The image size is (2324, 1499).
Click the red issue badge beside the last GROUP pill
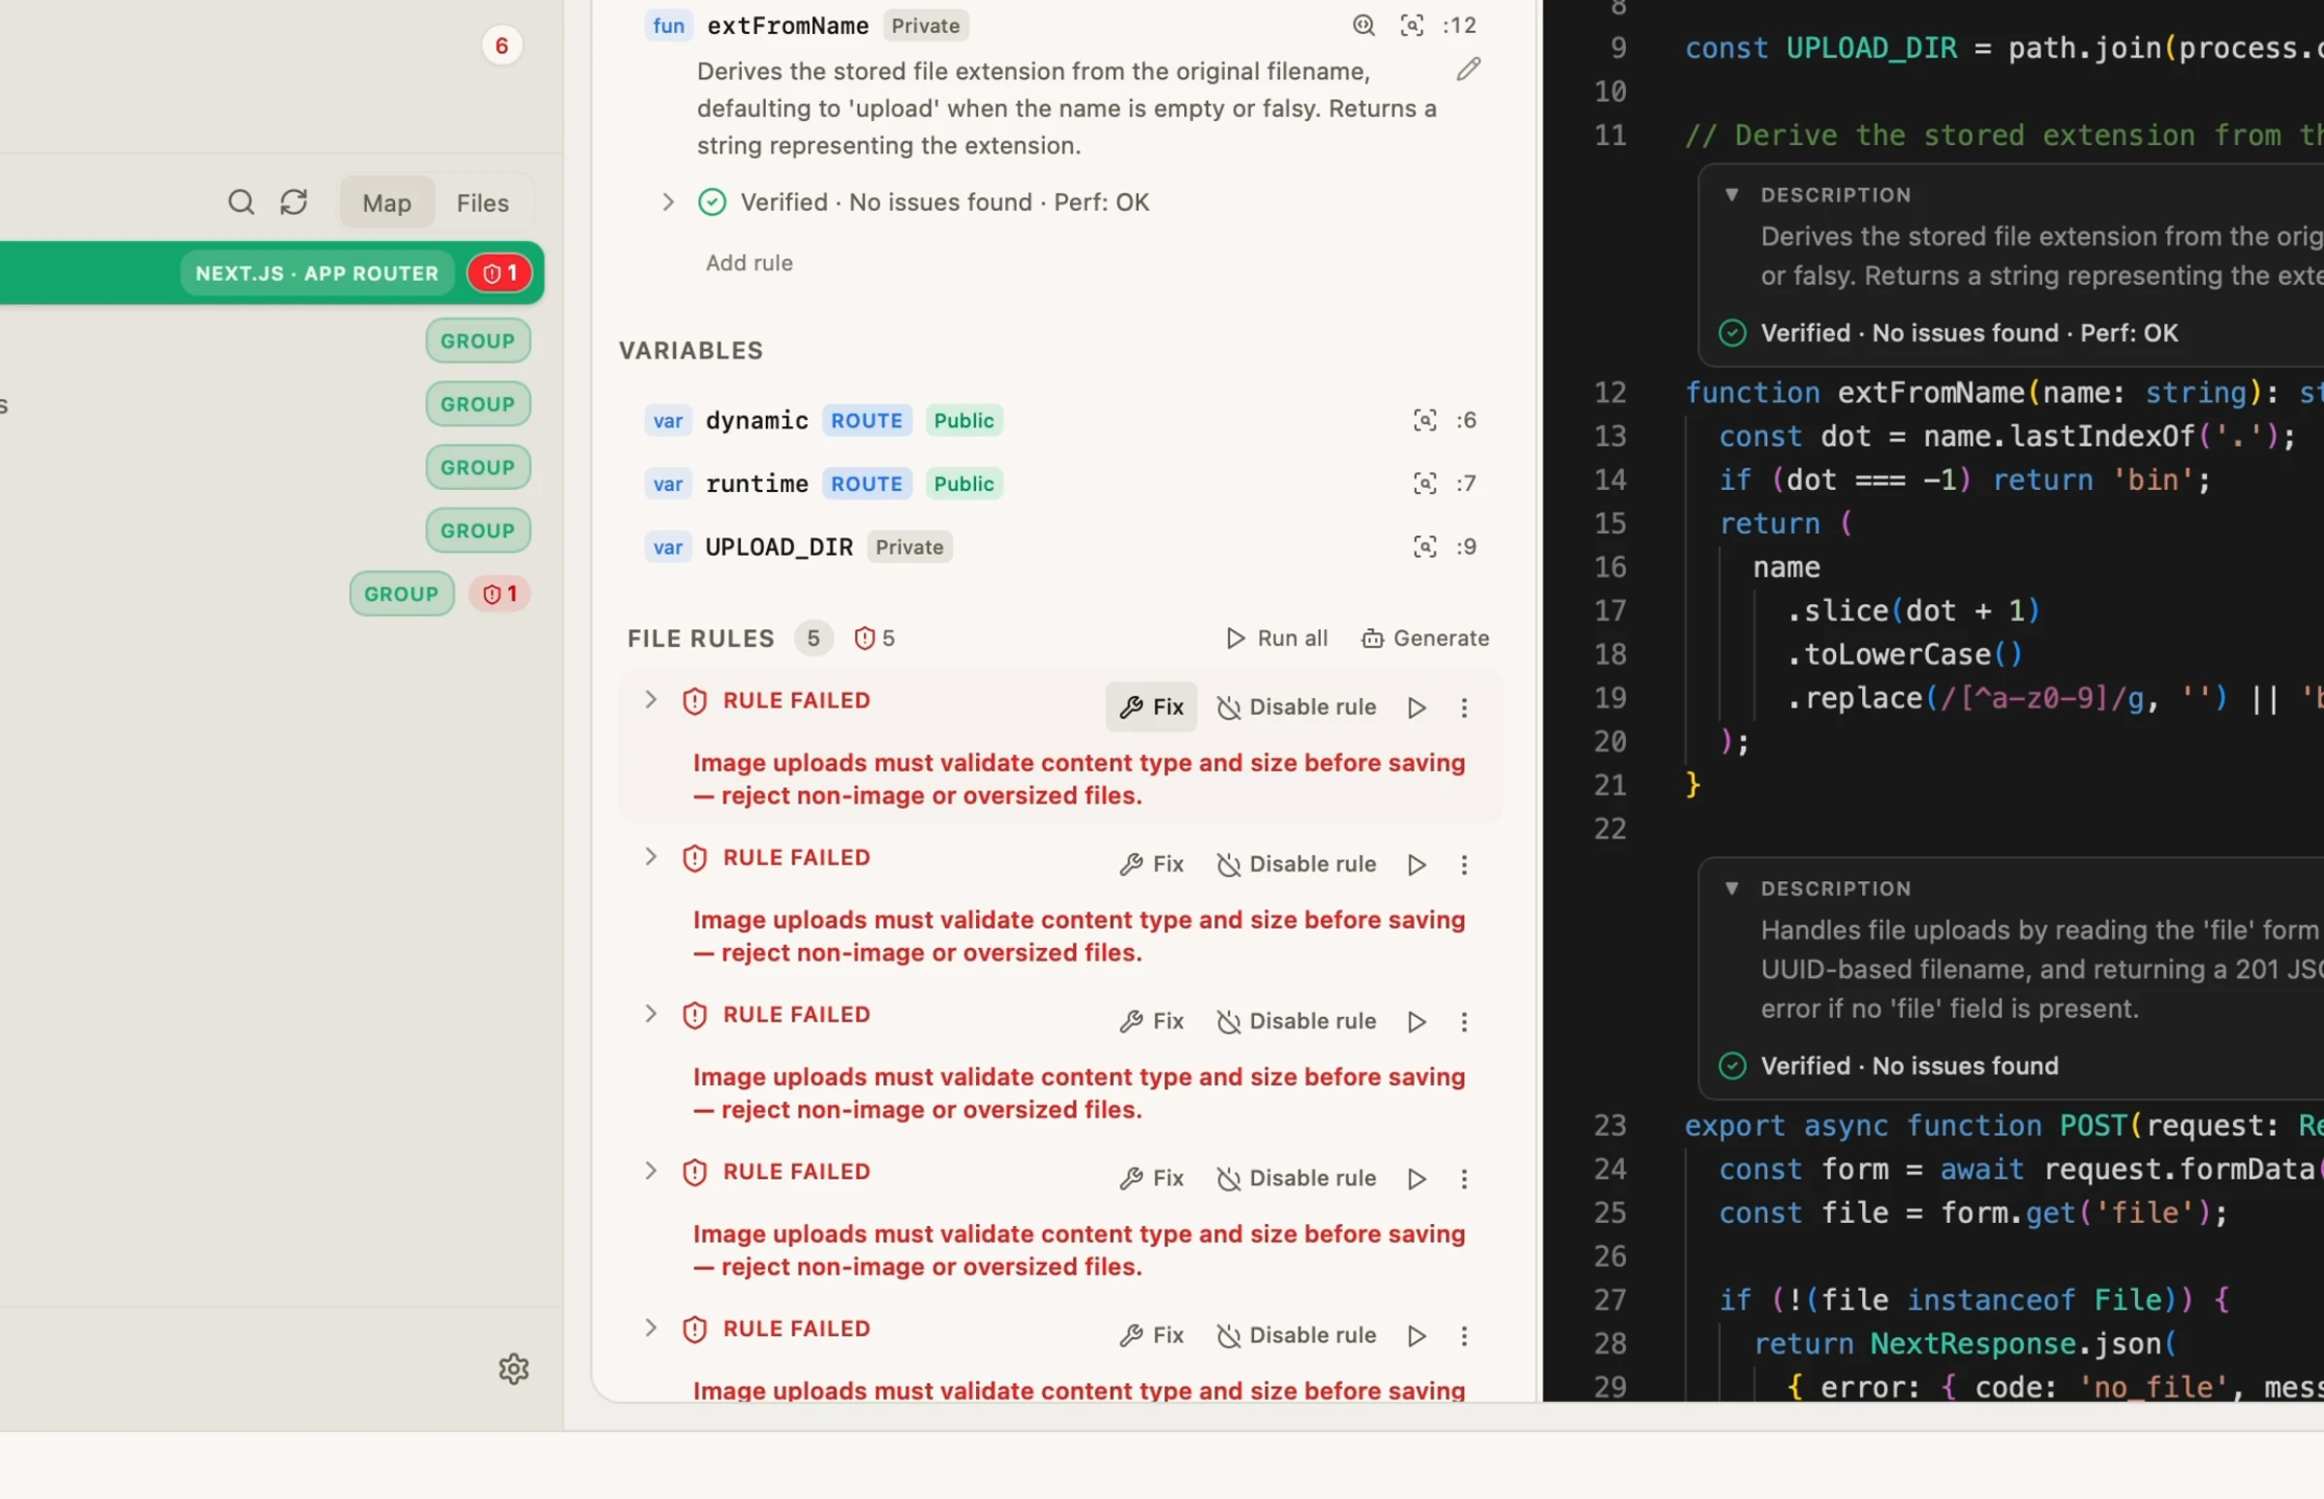[500, 594]
